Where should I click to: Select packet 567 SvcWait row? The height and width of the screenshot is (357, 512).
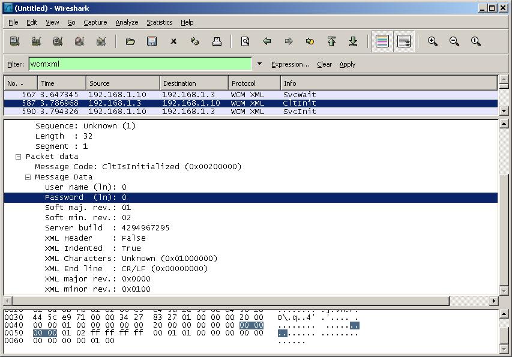tap(251, 95)
